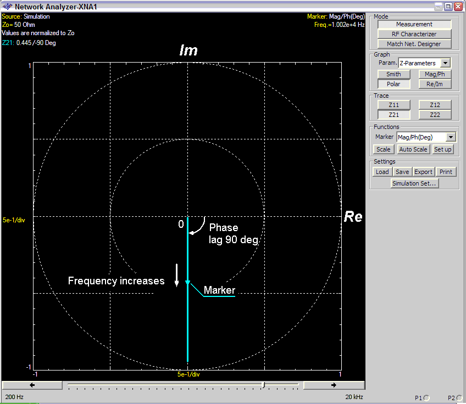Switch to the Smith chart view
Screen dimensions: 466x404
tap(393, 74)
